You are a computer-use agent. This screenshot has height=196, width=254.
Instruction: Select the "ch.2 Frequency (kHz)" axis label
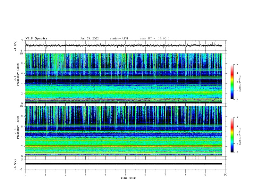[17, 127]
